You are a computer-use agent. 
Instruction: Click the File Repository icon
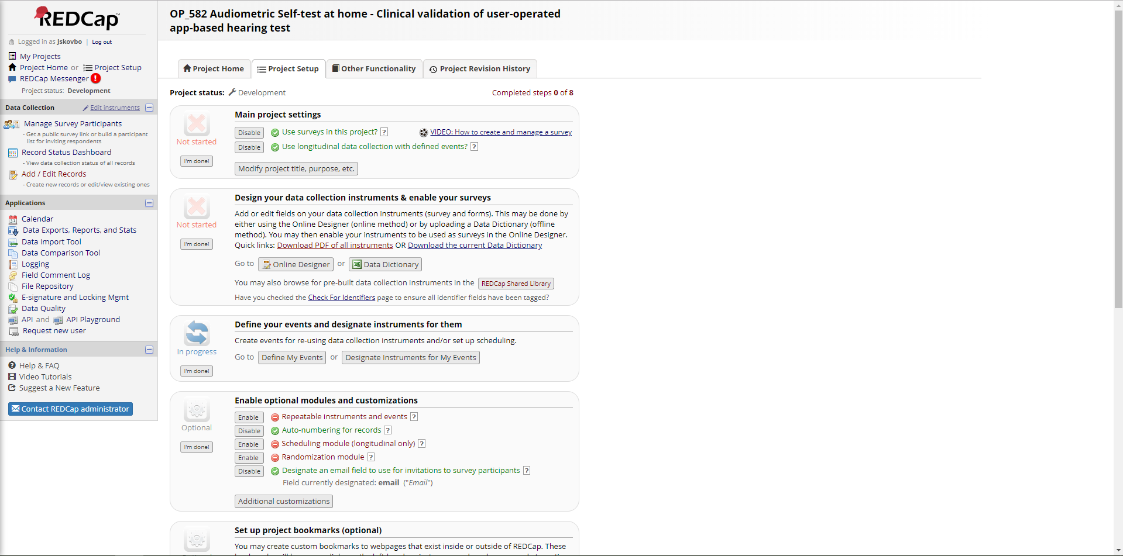point(13,286)
